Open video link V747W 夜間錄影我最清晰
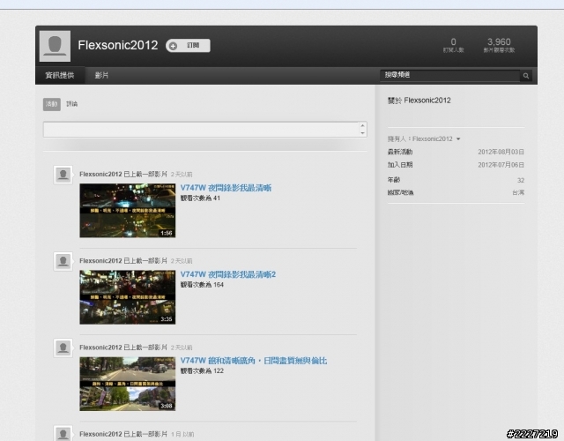Viewport: 564px width, 441px height. point(226,188)
